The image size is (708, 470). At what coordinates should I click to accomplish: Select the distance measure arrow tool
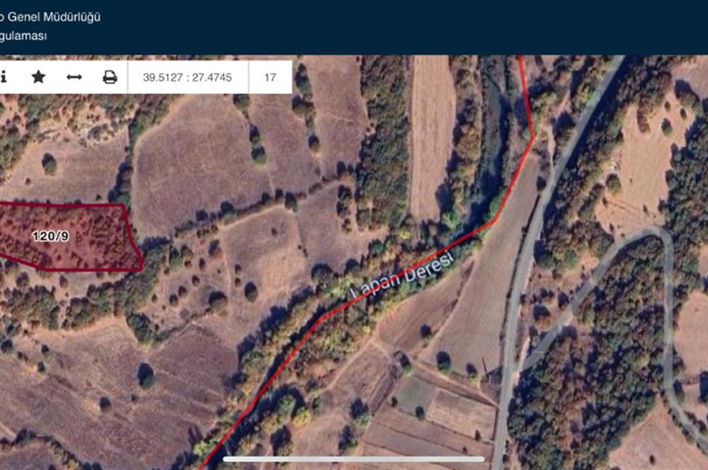click(x=74, y=77)
